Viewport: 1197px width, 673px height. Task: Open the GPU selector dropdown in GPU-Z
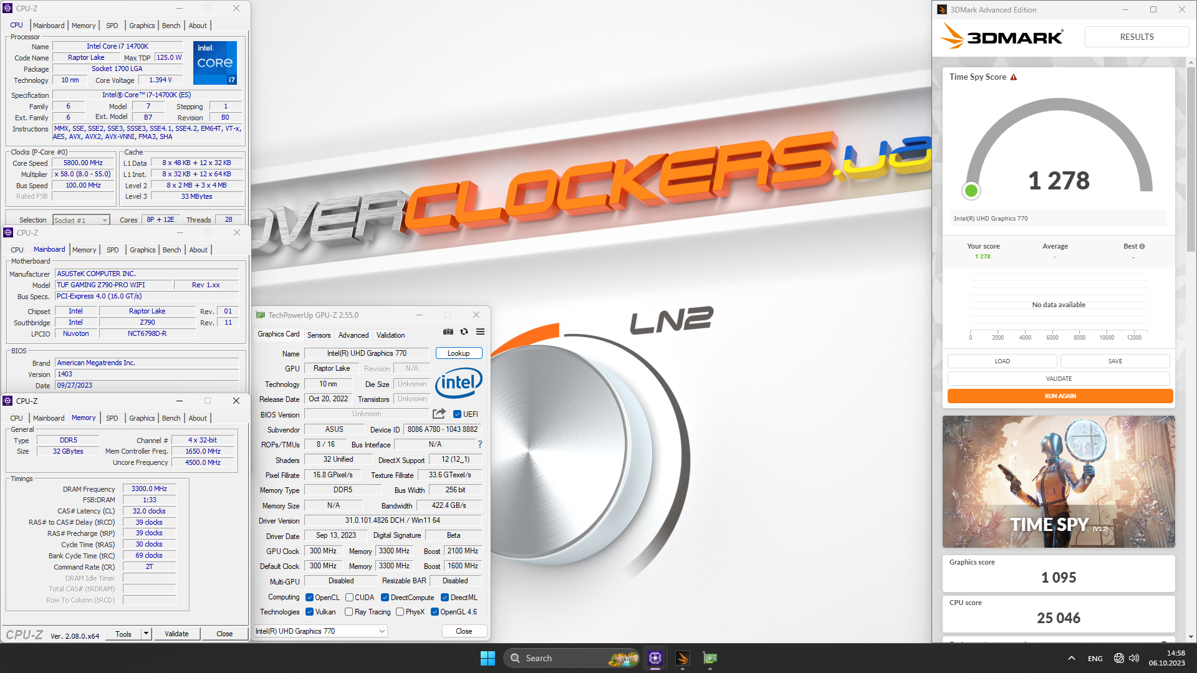pos(320,631)
